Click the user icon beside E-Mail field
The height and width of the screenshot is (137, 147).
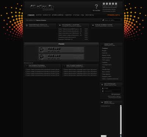coord(103,88)
